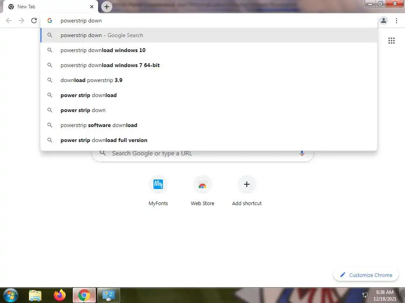The height and width of the screenshot is (303, 405).
Task: Click the Chrome icon on New Tab tab
Action: 11,7
